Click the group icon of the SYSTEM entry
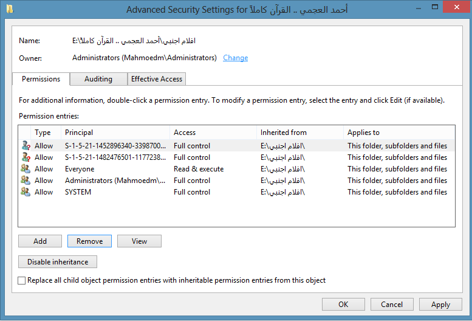 [26, 192]
